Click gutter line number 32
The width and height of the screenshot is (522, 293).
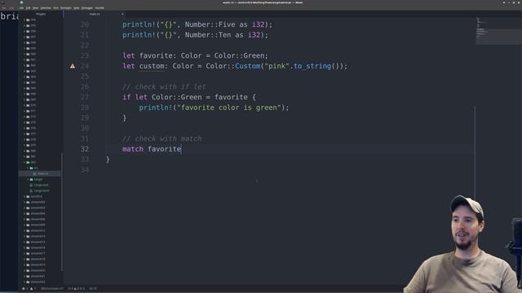tap(85, 149)
